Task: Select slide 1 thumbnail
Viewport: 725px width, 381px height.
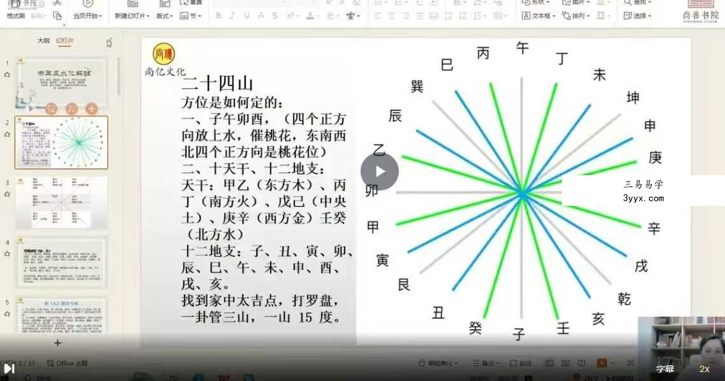Action: point(62,82)
